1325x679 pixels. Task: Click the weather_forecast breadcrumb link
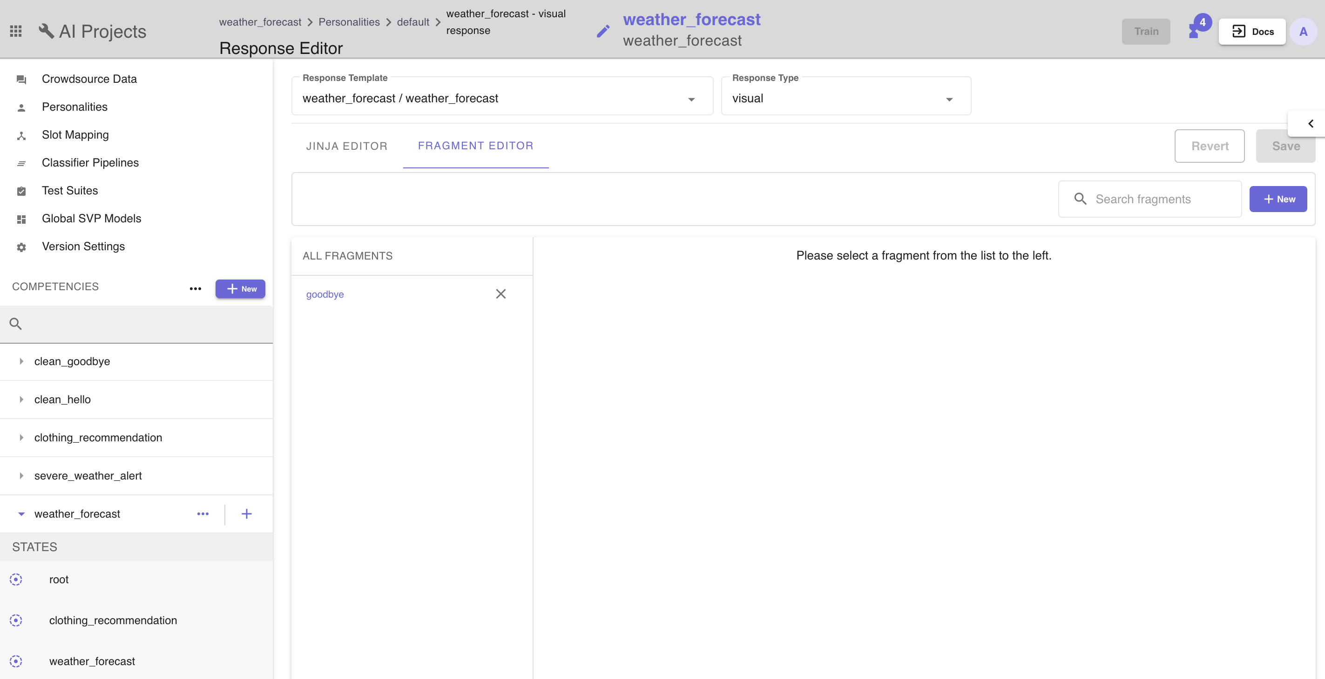260,22
